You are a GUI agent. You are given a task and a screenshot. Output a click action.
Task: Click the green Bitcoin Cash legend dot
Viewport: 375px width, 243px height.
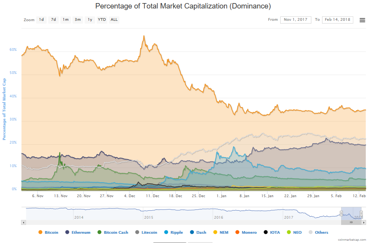pyautogui.click(x=99, y=232)
